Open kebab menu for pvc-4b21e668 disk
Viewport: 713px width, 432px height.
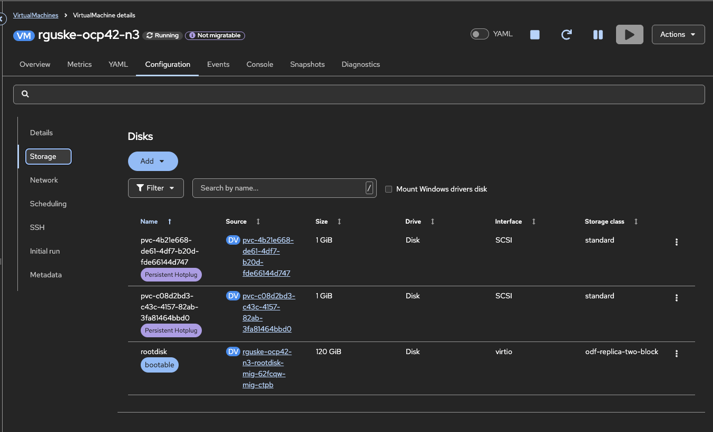point(677,242)
